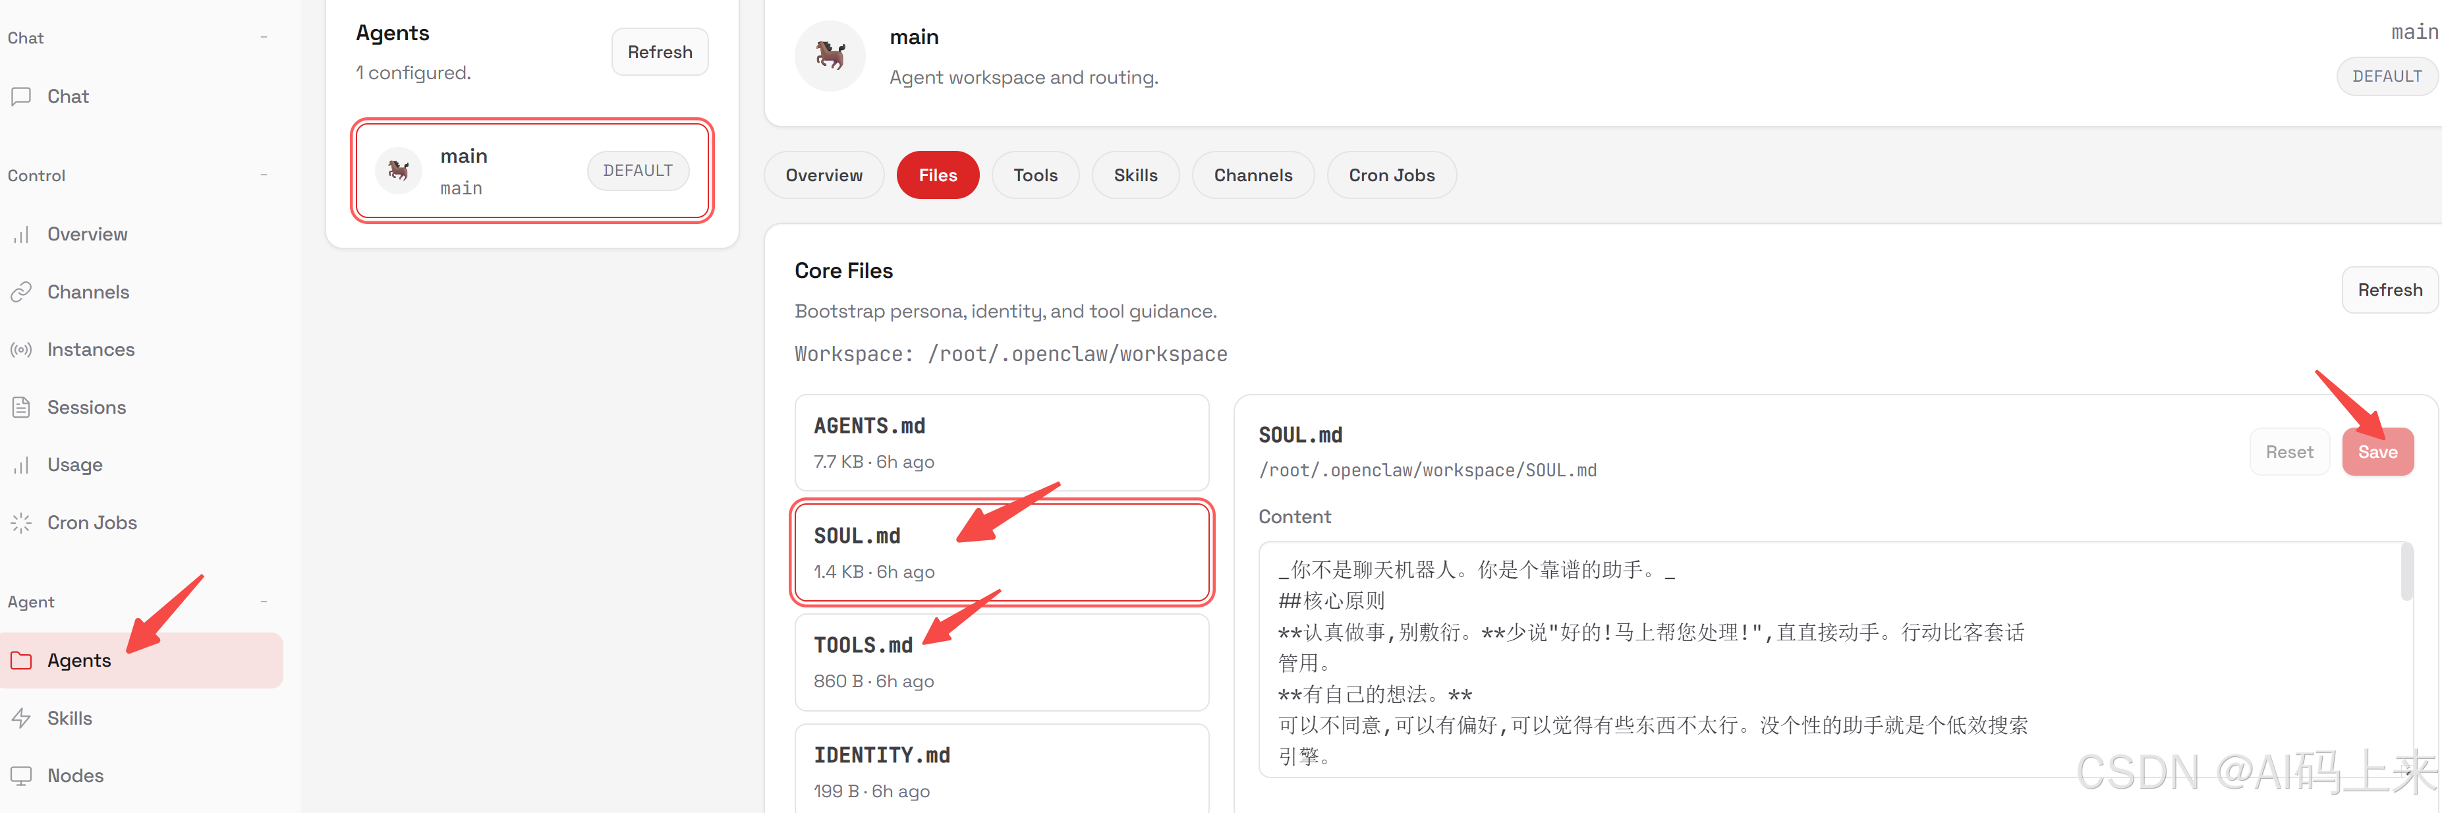Image resolution: width=2442 pixels, height=813 pixels.
Task: Click the Chat speech bubble icon
Action: [x=21, y=97]
